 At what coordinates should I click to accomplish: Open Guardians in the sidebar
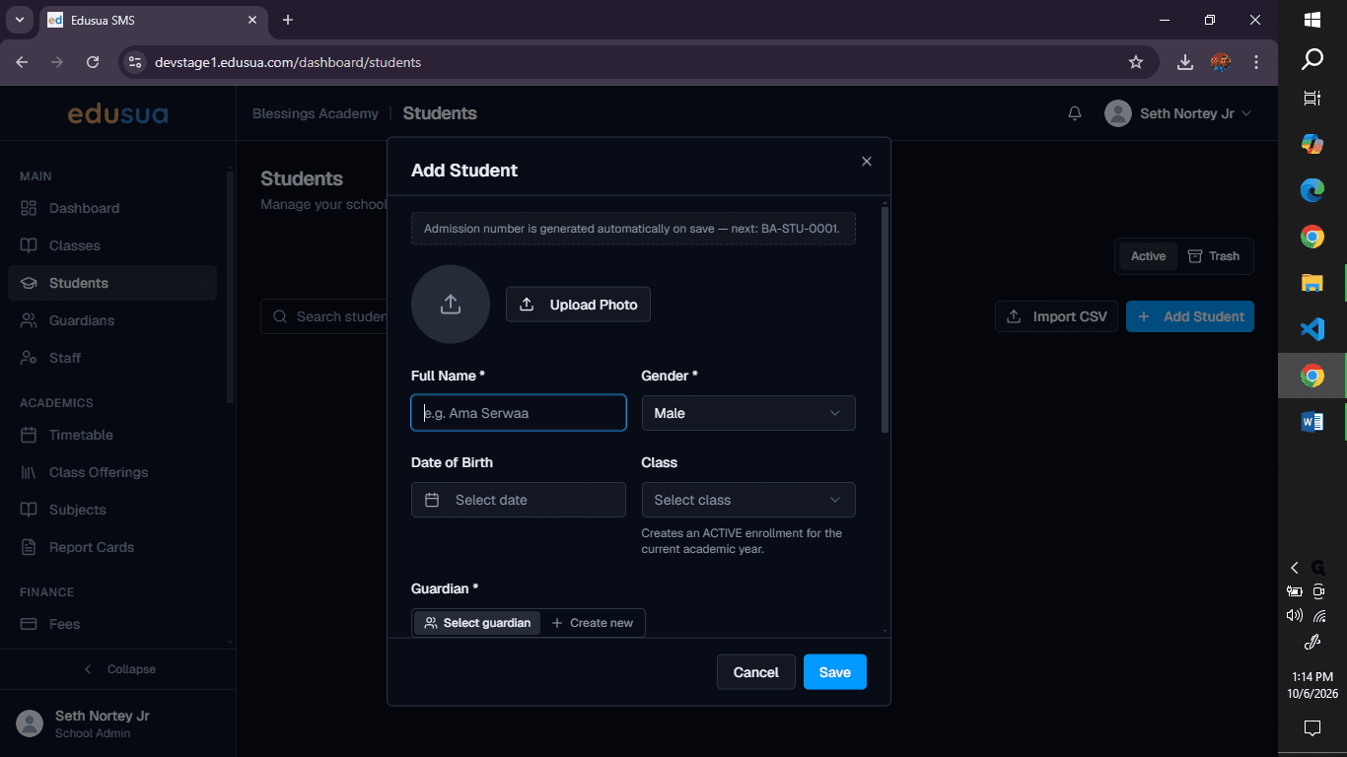111,320
